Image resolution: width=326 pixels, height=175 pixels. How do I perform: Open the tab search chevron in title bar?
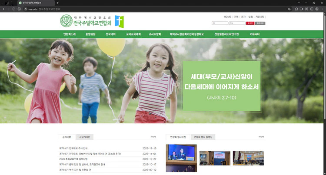299,3
